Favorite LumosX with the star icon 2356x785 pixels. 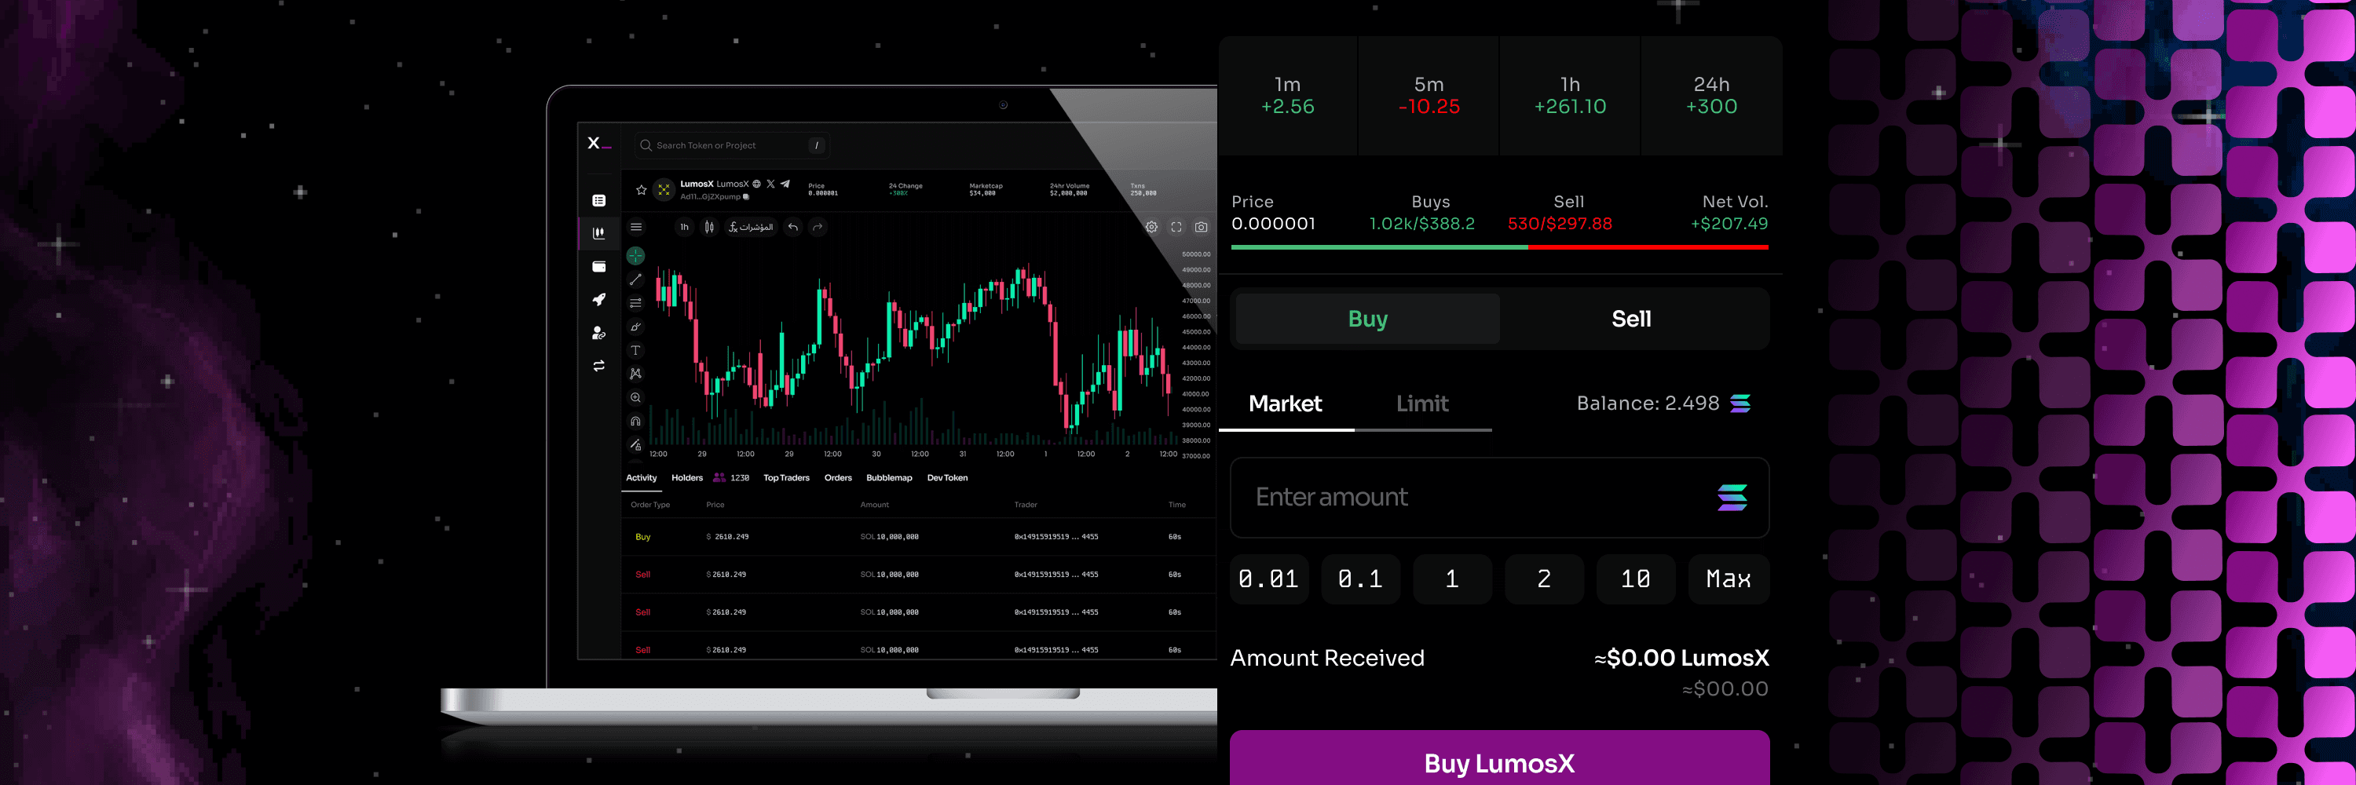(641, 190)
